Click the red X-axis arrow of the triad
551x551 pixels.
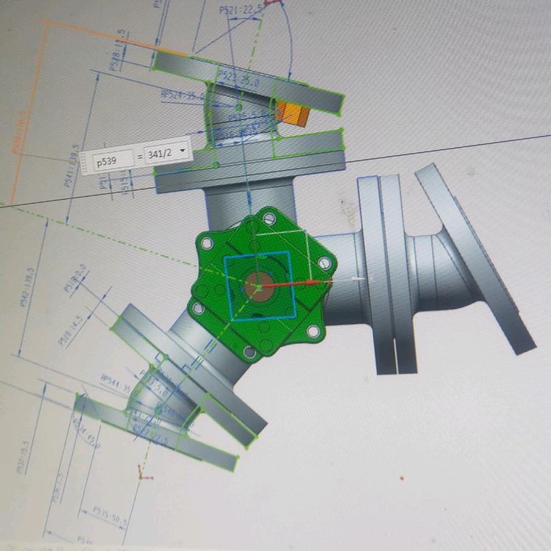tap(309, 282)
